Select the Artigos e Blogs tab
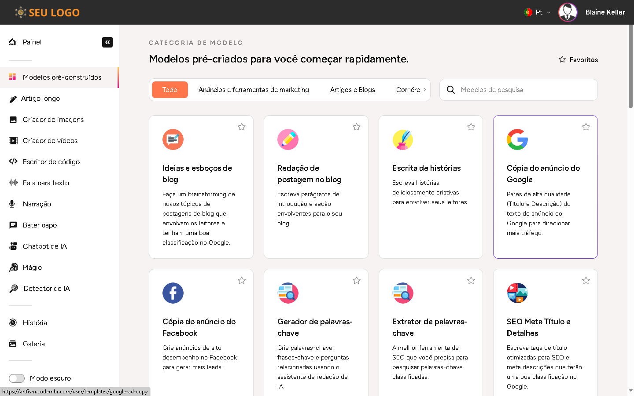Screen dimensions: 634x396 (352, 90)
